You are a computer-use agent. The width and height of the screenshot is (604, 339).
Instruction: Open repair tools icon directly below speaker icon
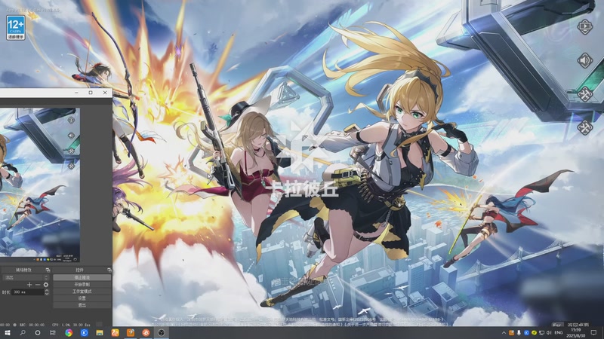coord(584,93)
